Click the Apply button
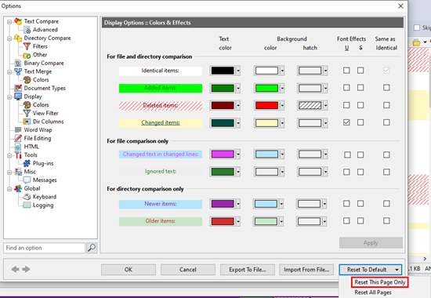Screen dimensions: 431x298 pyautogui.click(x=371, y=243)
